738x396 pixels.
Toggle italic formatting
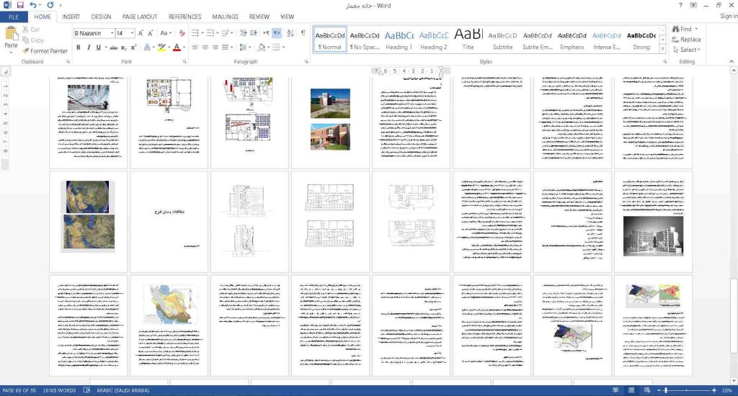point(88,48)
